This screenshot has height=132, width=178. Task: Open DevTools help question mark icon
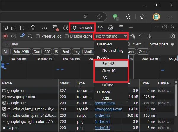pos(164,27)
